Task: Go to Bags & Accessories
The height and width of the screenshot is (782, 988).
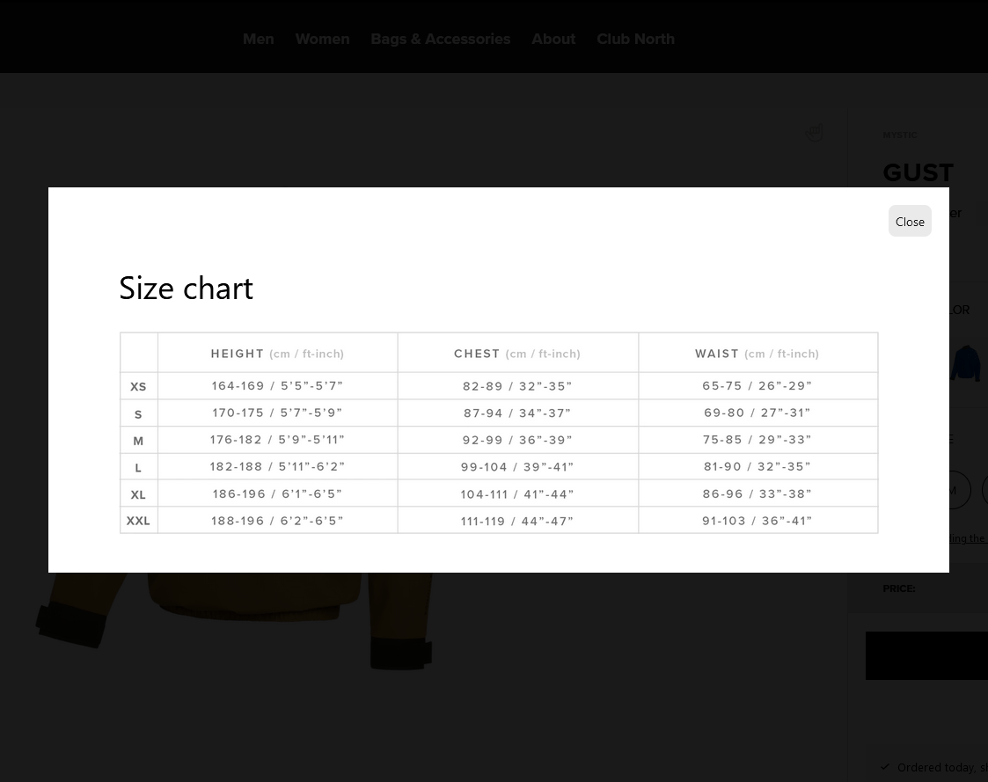Action: tap(440, 39)
